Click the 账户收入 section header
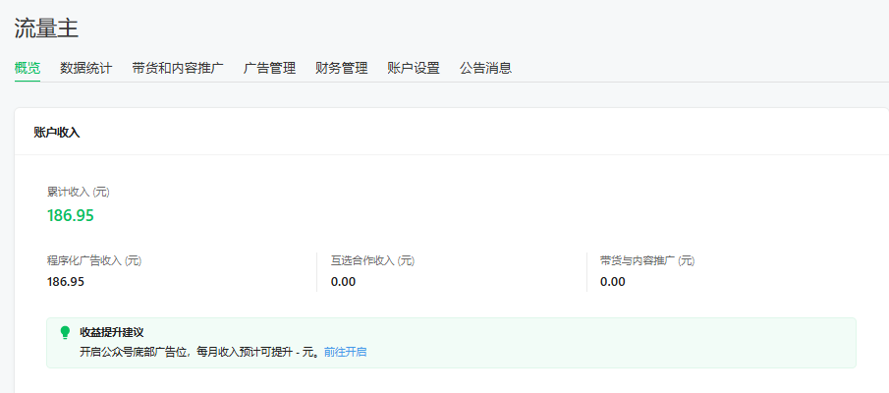This screenshot has height=393, width=889. [x=57, y=133]
